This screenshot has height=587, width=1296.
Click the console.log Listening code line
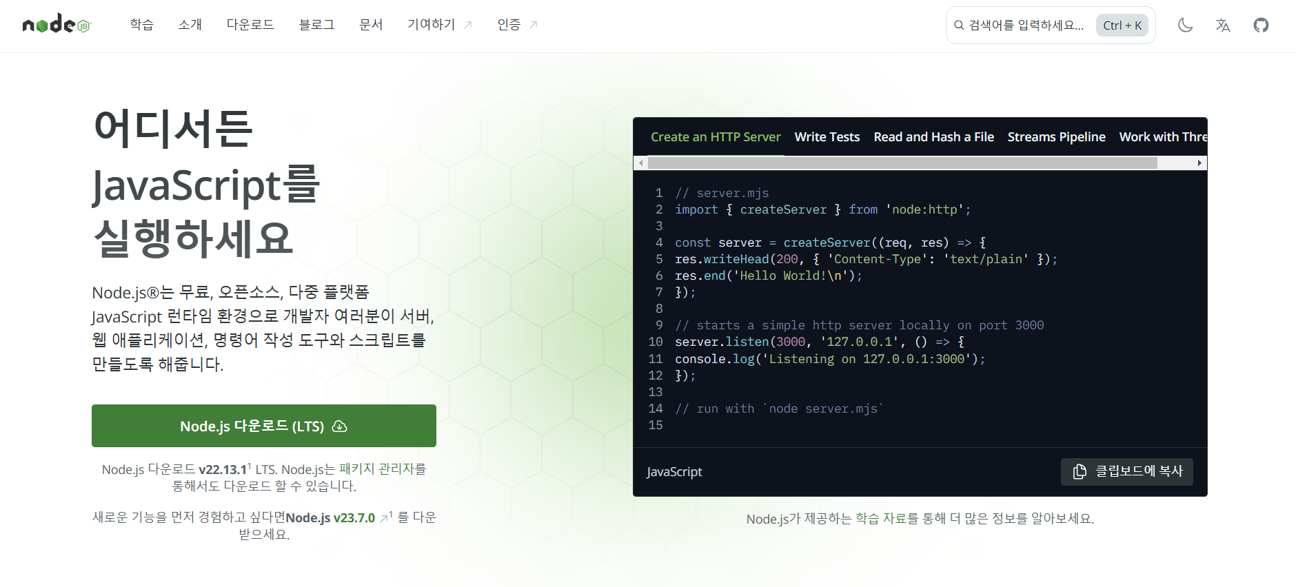click(x=830, y=359)
